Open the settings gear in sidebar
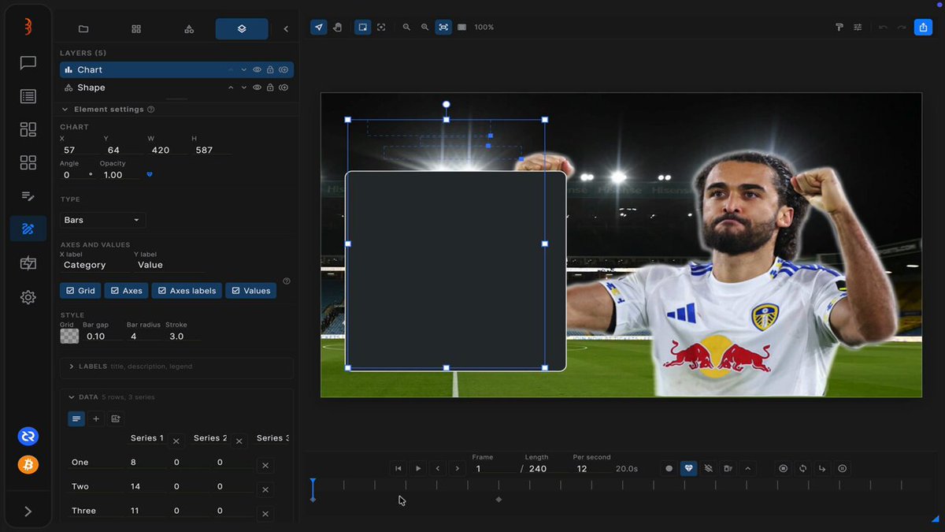 [x=28, y=297]
